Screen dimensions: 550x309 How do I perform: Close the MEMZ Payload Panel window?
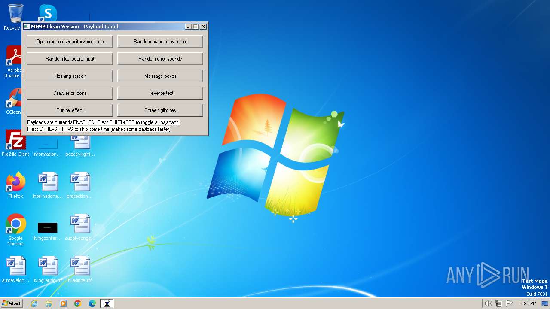click(x=203, y=27)
